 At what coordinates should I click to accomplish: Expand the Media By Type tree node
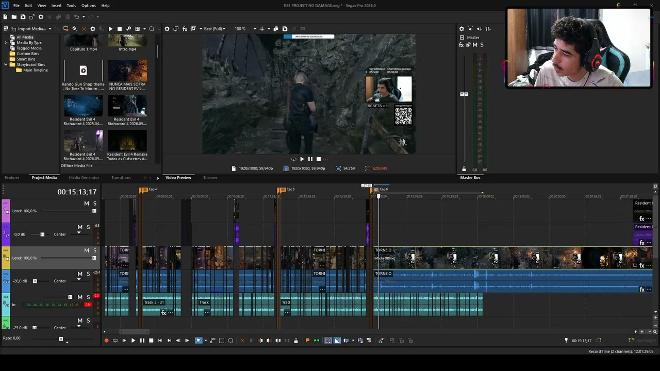6,43
